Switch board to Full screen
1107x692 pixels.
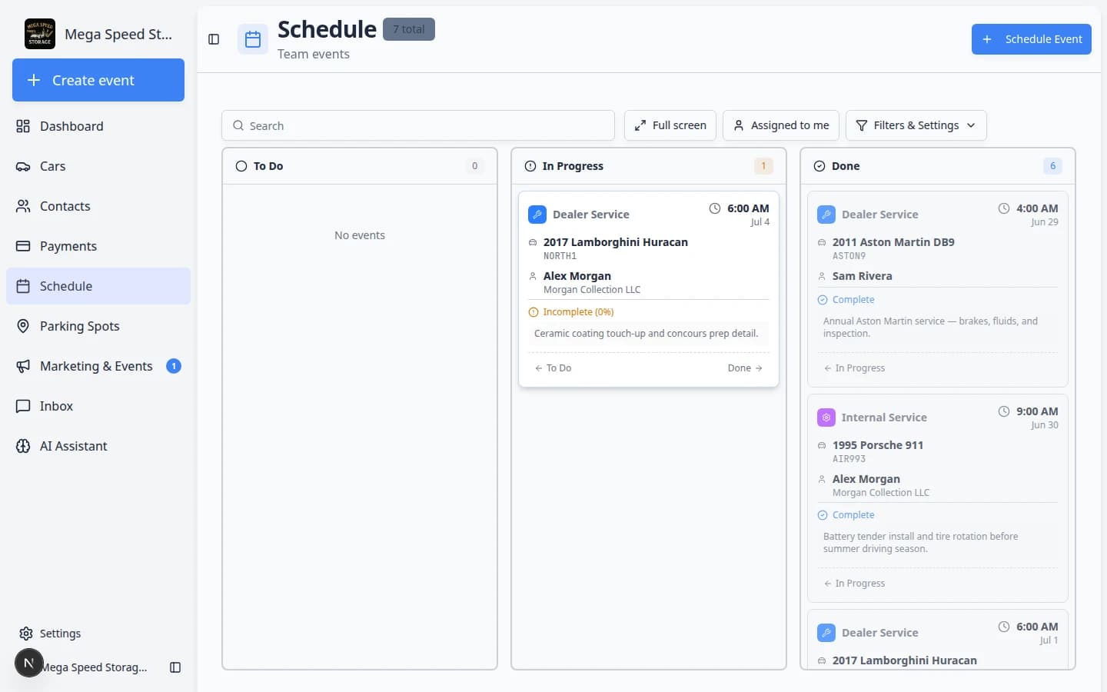pyautogui.click(x=670, y=125)
